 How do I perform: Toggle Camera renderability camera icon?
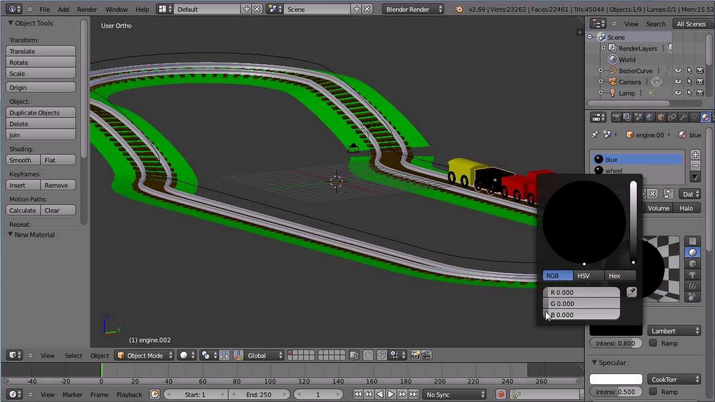[x=700, y=82]
